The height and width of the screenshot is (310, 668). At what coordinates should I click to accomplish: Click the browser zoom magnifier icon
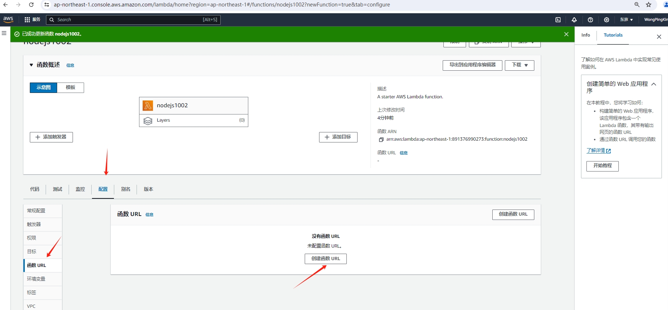[637, 5]
